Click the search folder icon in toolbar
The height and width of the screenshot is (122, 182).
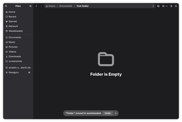(x=158, y=6)
